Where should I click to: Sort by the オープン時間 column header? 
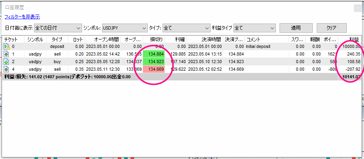[103, 39]
